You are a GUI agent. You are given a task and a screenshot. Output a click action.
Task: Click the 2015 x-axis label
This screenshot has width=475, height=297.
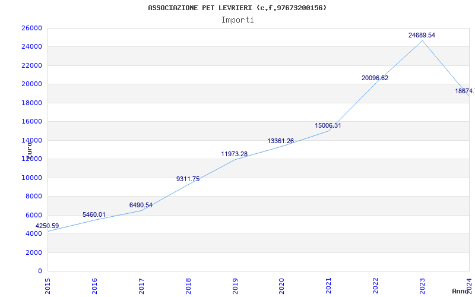[47, 286]
